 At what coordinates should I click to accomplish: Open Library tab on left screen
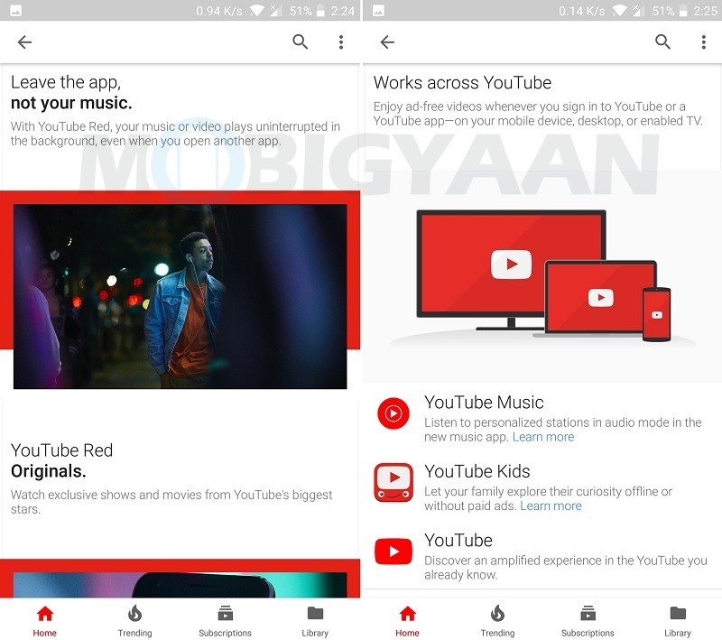pos(315,621)
